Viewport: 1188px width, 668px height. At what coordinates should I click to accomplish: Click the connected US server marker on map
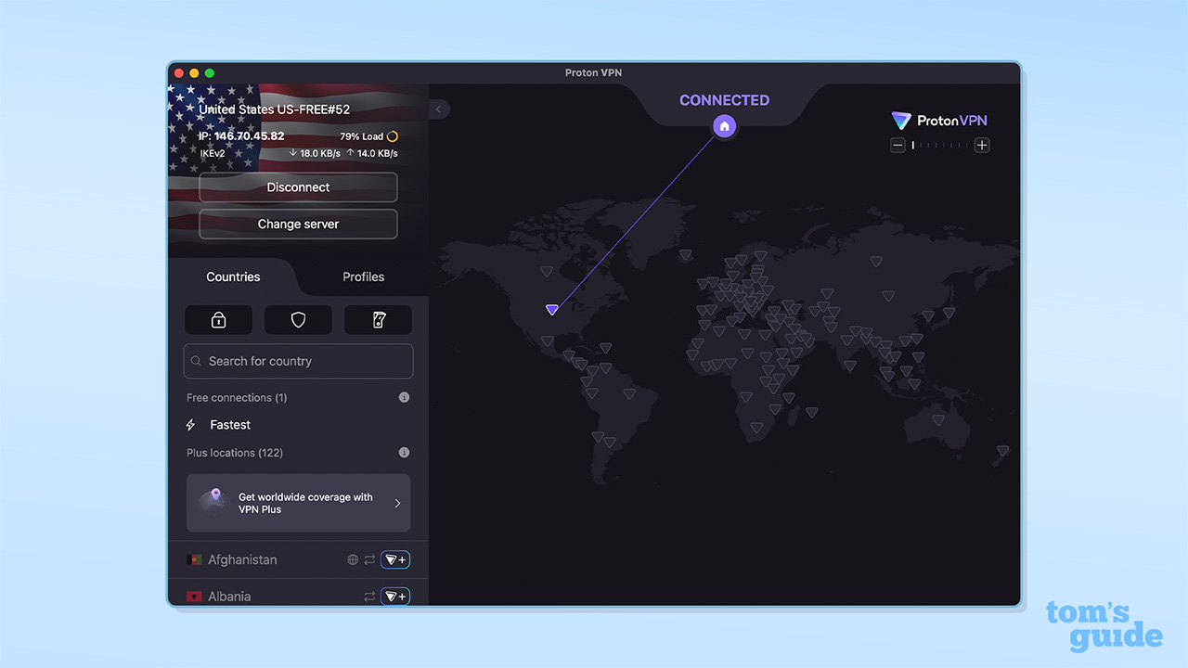552,310
